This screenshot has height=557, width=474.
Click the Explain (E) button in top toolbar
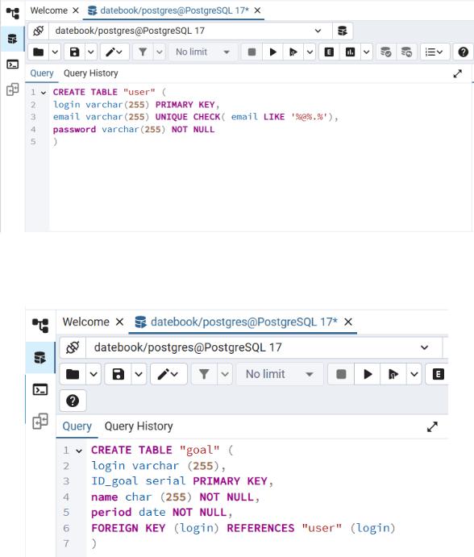coord(329,52)
